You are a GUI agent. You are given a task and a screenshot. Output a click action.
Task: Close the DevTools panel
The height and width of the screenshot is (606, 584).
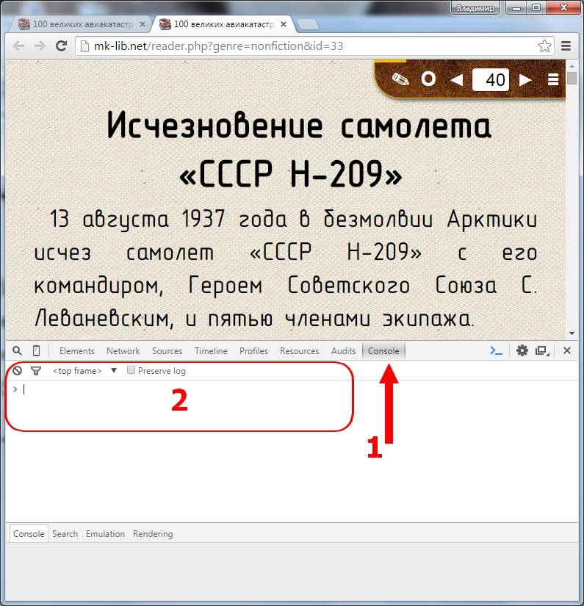click(567, 350)
